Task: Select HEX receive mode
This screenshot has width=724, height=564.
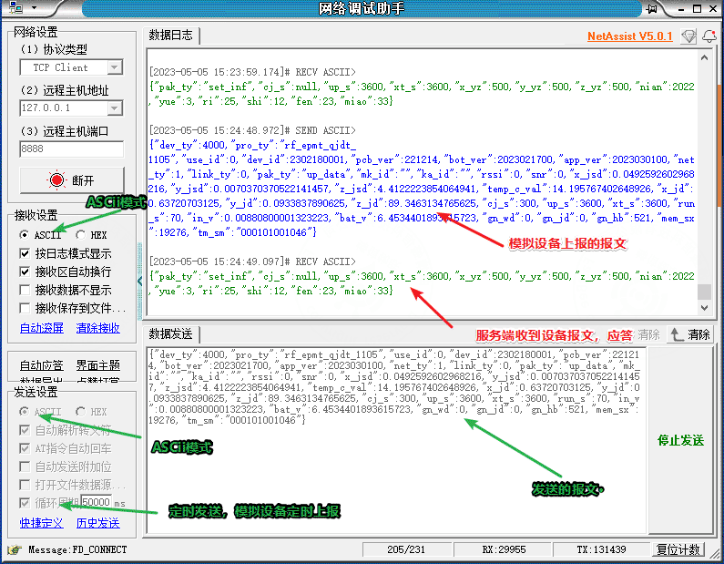Action: [x=81, y=235]
